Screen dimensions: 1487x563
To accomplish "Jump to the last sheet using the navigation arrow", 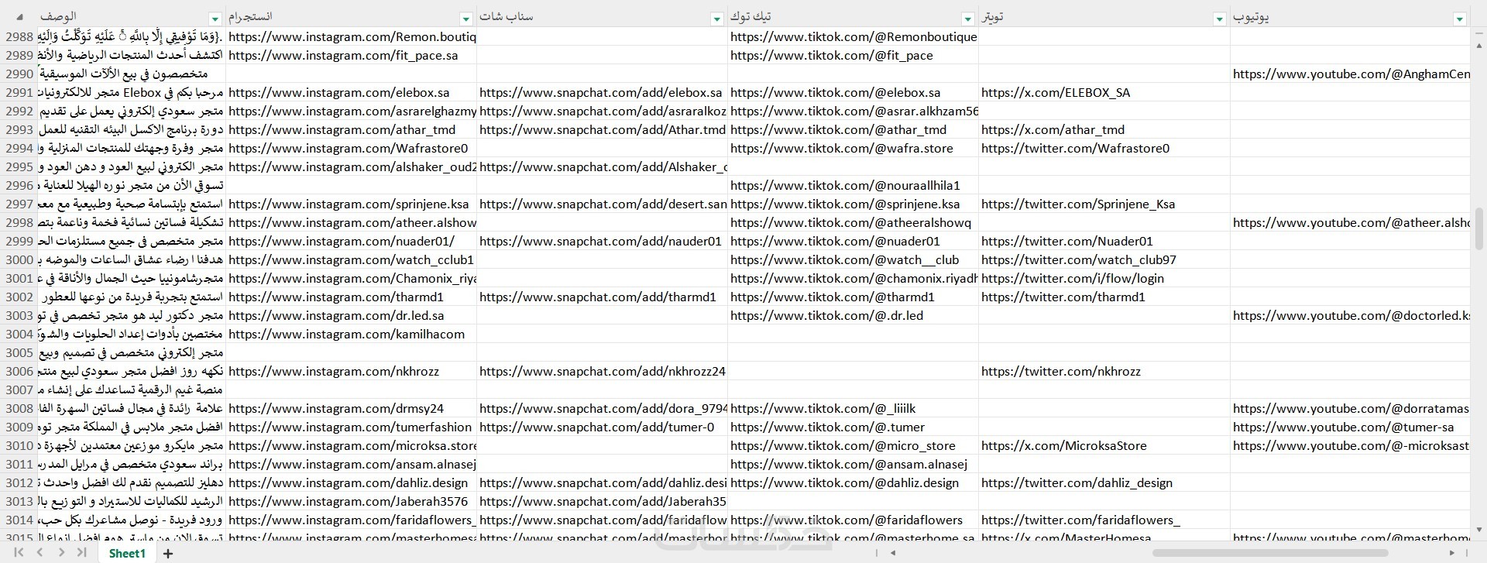I will coord(82,553).
